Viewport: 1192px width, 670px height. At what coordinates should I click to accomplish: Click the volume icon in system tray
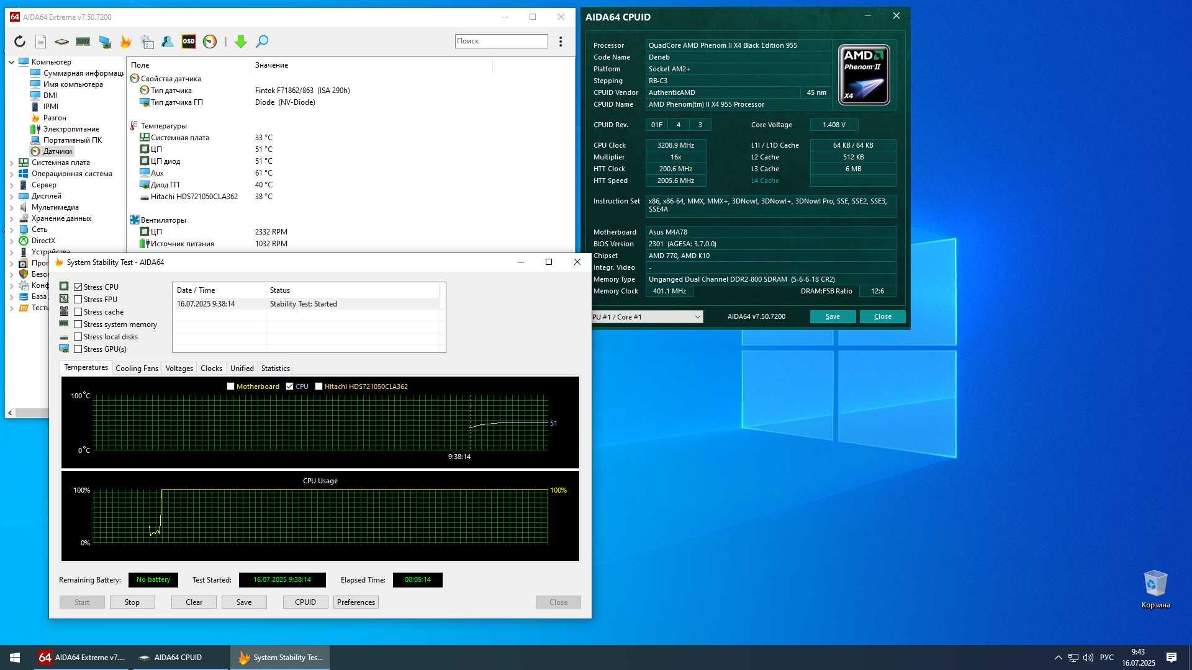click(1088, 658)
